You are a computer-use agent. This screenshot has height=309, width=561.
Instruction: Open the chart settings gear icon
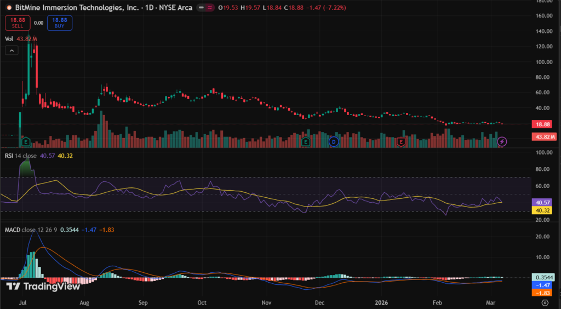pos(545,302)
